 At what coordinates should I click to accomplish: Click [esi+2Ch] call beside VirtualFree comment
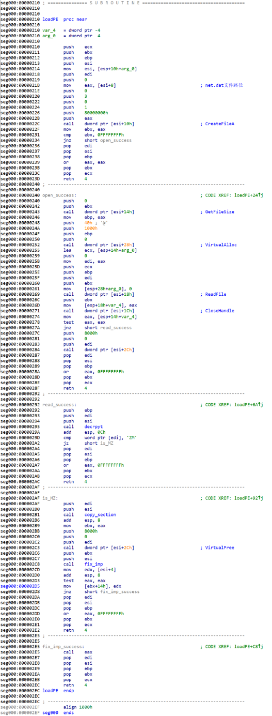click(99, 547)
